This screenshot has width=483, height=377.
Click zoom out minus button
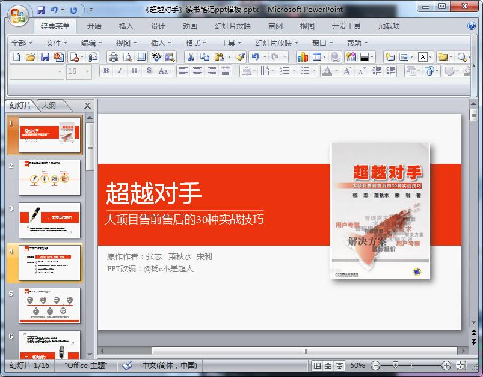tap(375, 366)
